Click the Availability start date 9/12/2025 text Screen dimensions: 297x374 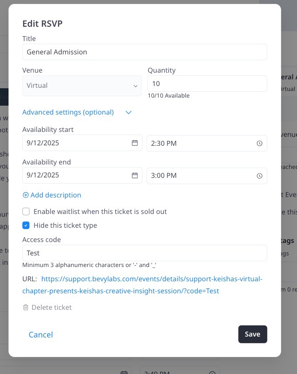43,143
